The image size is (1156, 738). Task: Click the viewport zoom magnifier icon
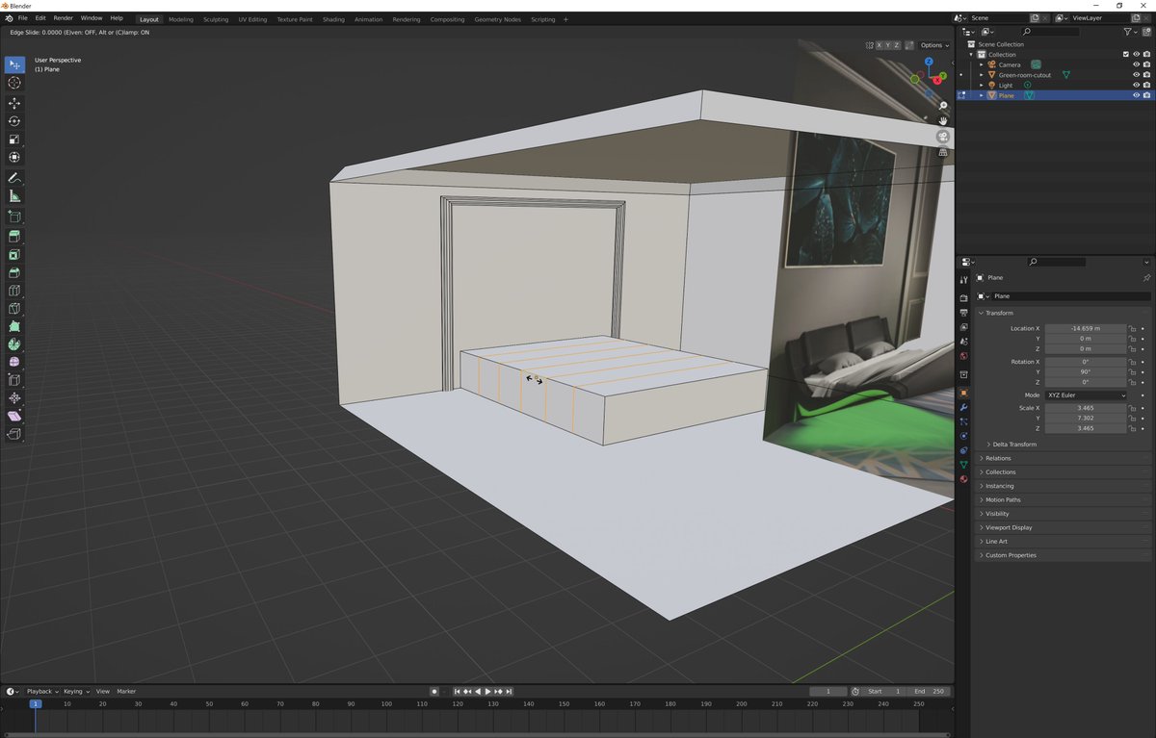point(943,105)
